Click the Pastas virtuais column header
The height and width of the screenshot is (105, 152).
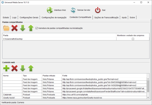52,75
